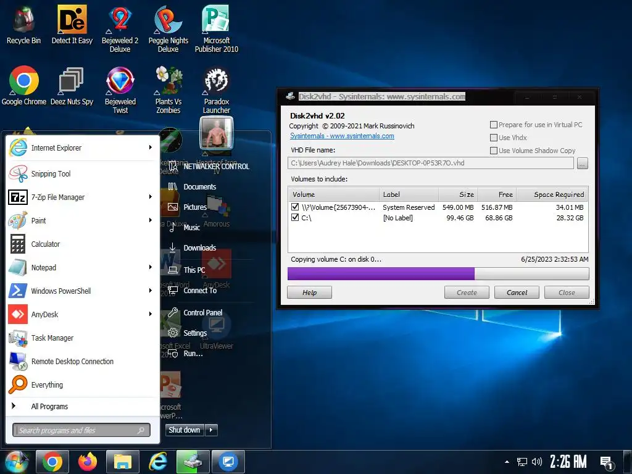
Task: Launch Bejeweled Twist desktop shortcut
Action: [x=120, y=90]
